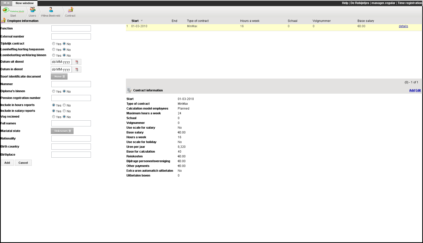Click the Contract breadcrumb icon

tap(70, 10)
